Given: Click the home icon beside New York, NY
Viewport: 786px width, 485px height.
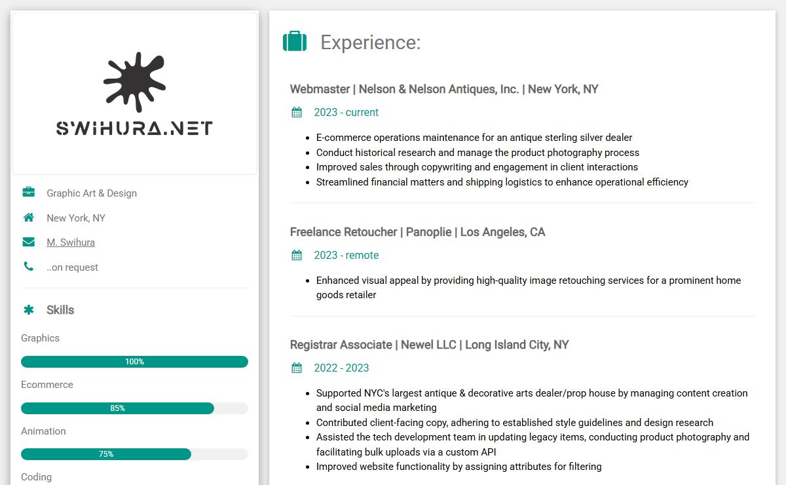Looking at the screenshot, I should [29, 217].
